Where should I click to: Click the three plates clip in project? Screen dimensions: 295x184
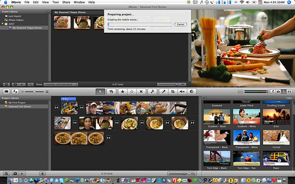coord(79,138)
